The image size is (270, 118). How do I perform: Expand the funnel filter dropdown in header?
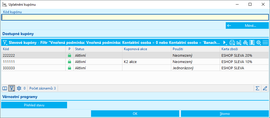pos(5,43)
